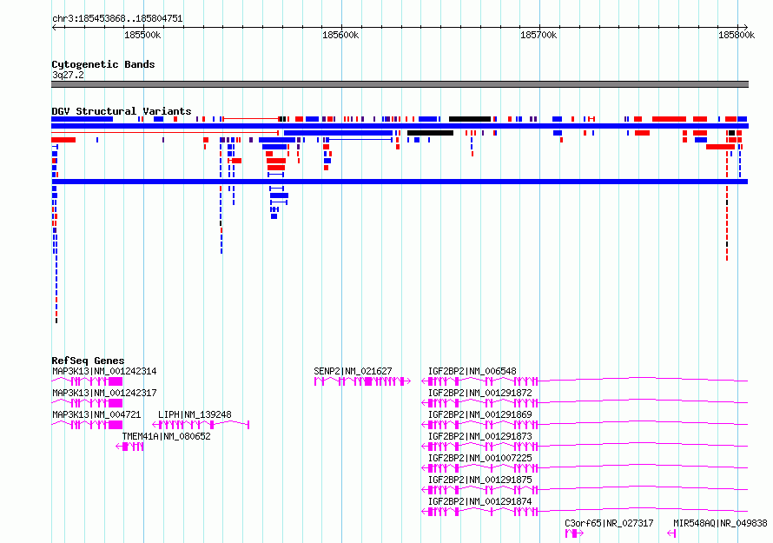Click the gray 3q27.2 cytogenetic band bar
The height and width of the screenshot is (543, 773).
[x=400, y=84]
